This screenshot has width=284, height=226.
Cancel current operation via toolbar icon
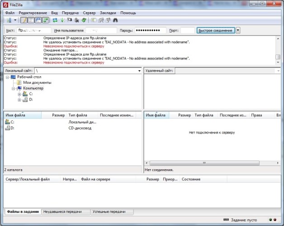click(70, 20)
